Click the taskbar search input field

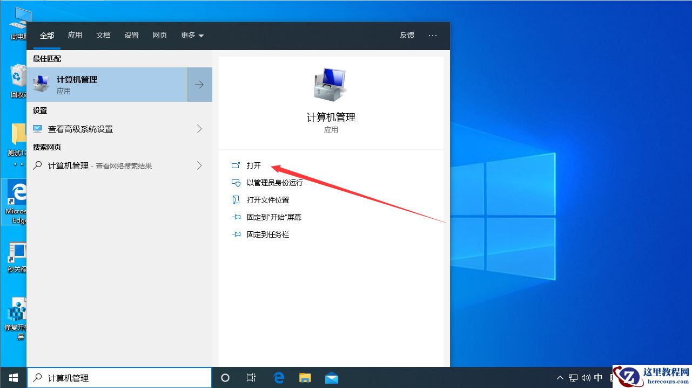[119, 378]
